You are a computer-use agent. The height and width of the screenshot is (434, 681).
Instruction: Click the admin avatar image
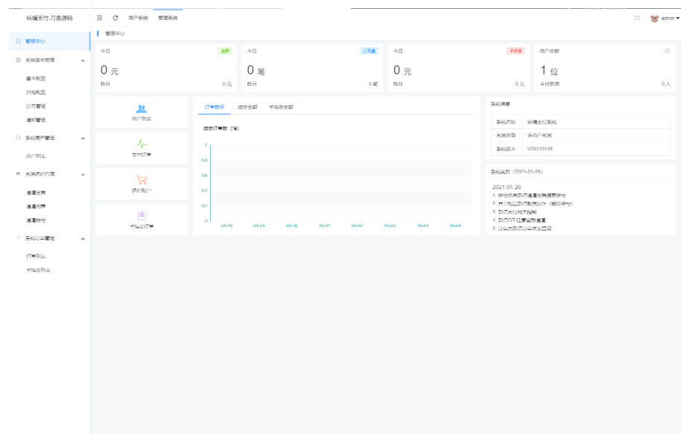(654, 18)
